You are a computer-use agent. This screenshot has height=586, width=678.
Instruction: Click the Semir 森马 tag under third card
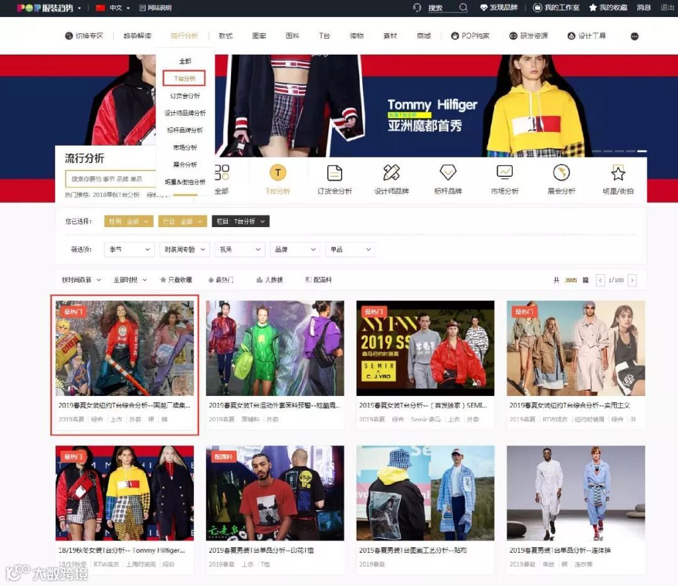pyautogui.click(x=426, y=419)
